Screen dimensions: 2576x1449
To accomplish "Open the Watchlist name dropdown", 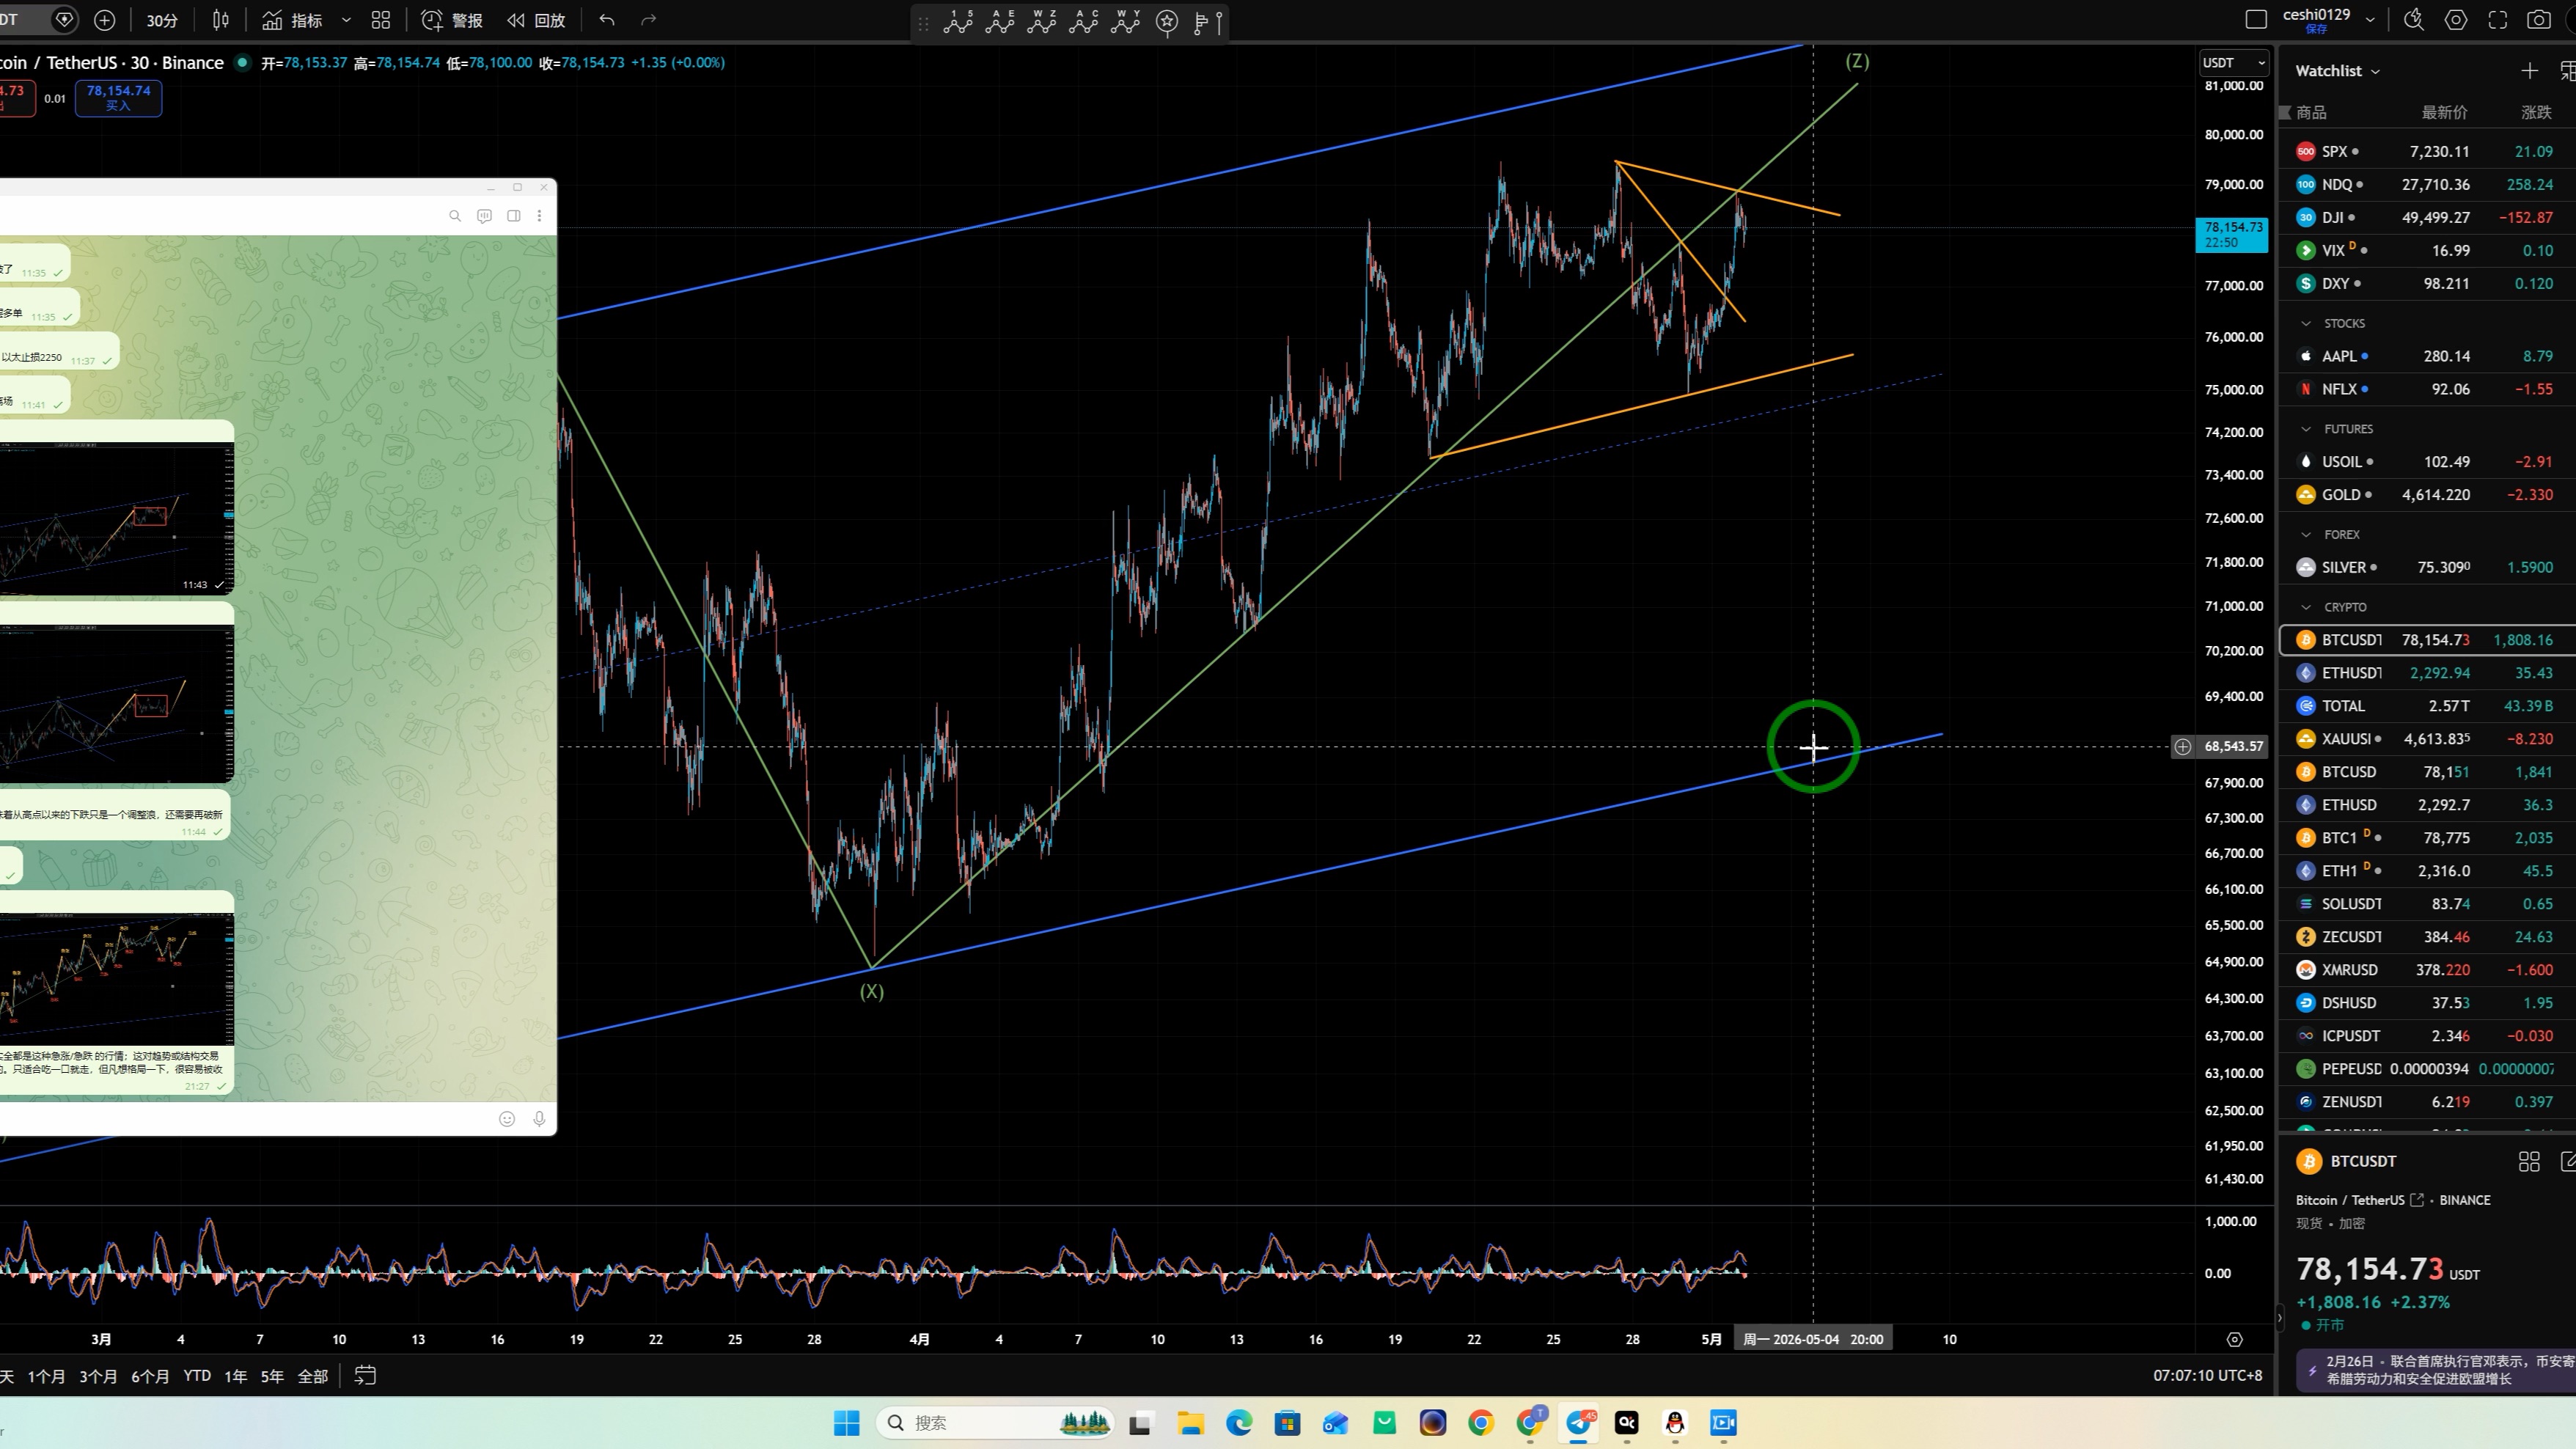I will coord(2337,70).
